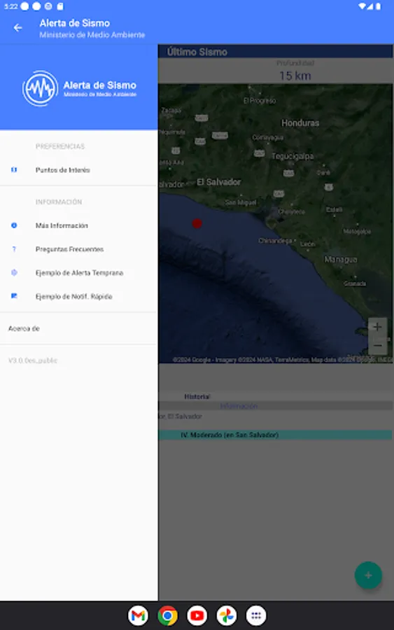Tap the red epicenter marker on map
Image resolution: width=394 pixels, height=630 pixels.
tap(197, 223)
